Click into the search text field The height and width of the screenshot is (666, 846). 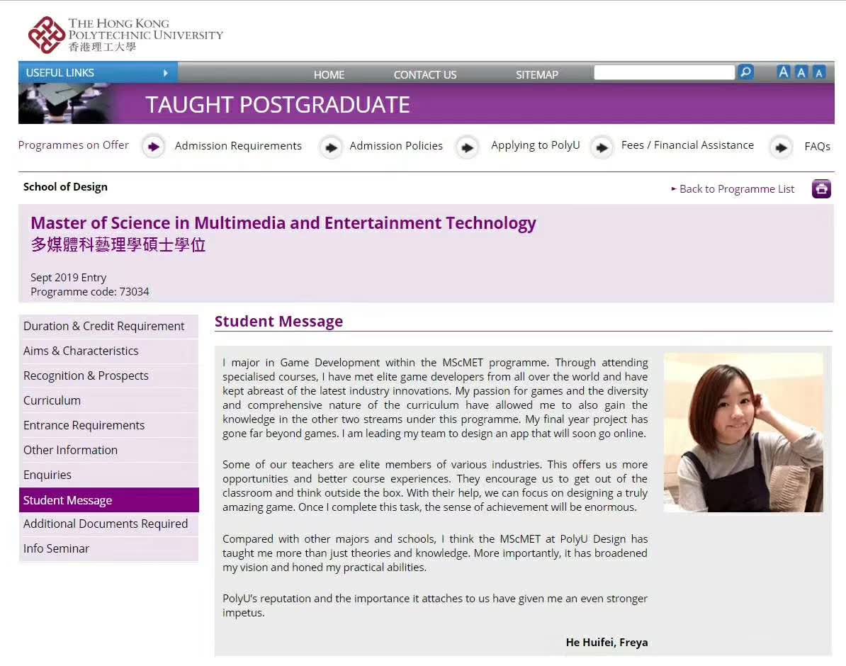[664, 72]
